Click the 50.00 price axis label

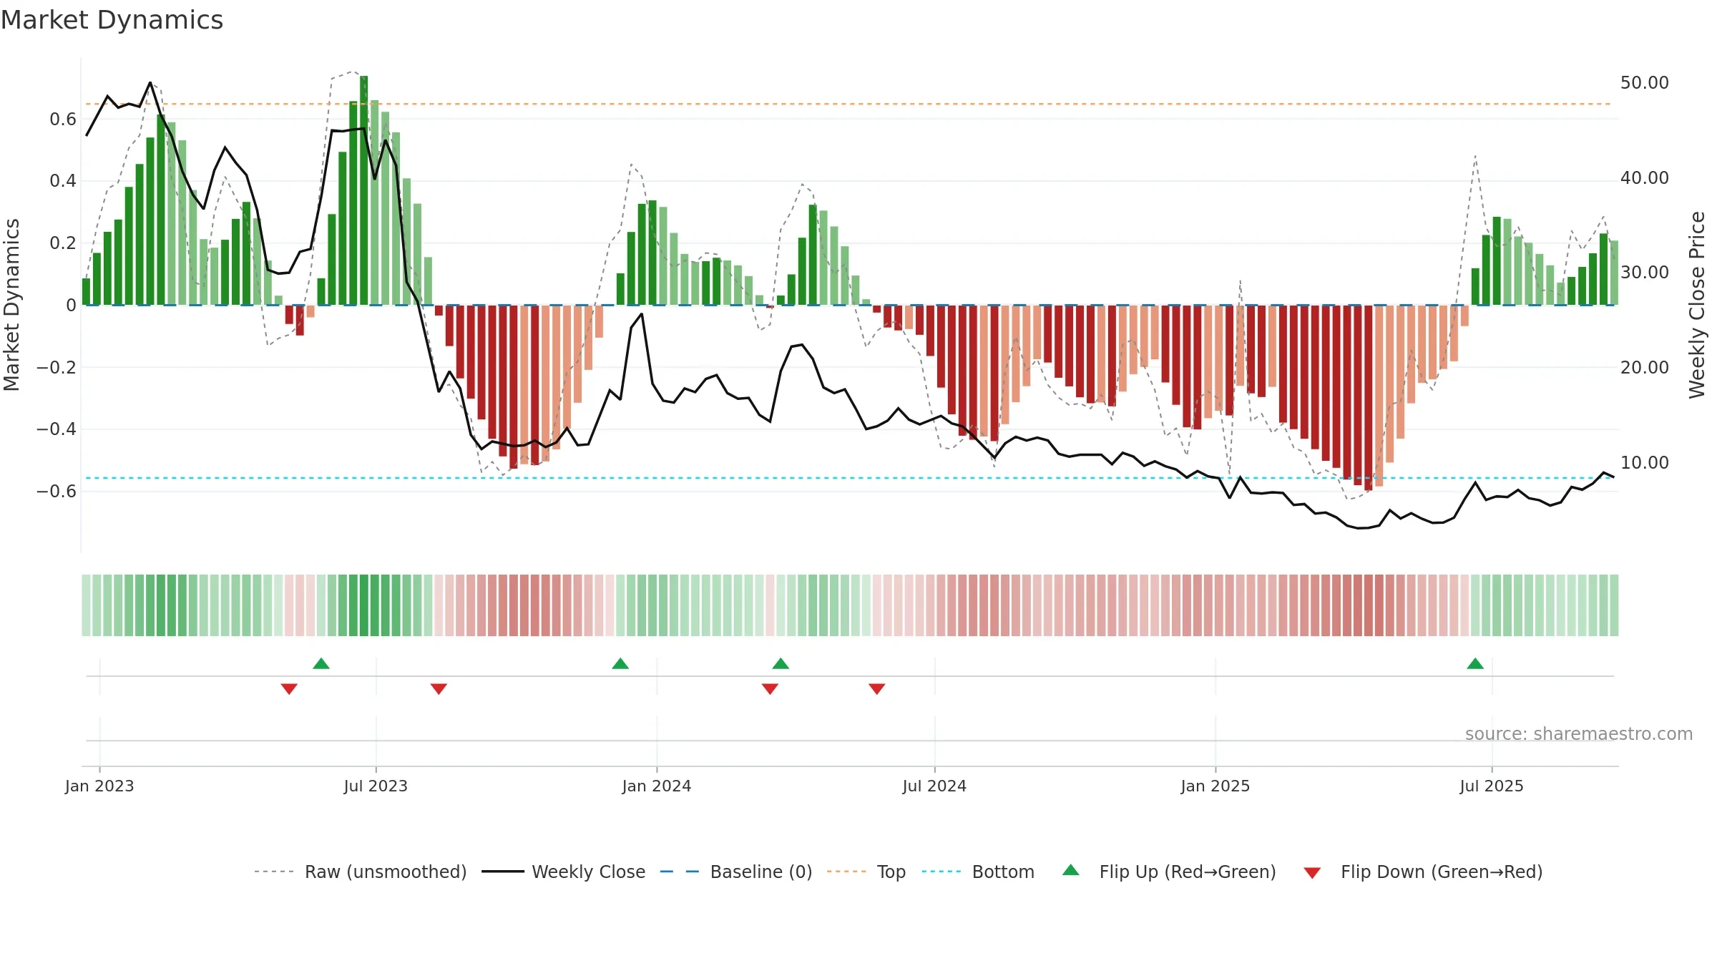point(1645,83)
